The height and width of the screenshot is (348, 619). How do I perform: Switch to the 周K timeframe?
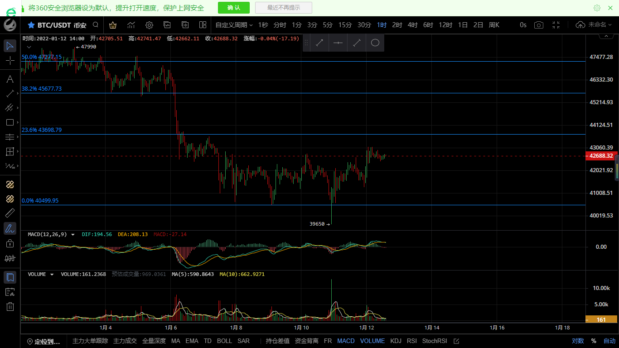(494, 25)
